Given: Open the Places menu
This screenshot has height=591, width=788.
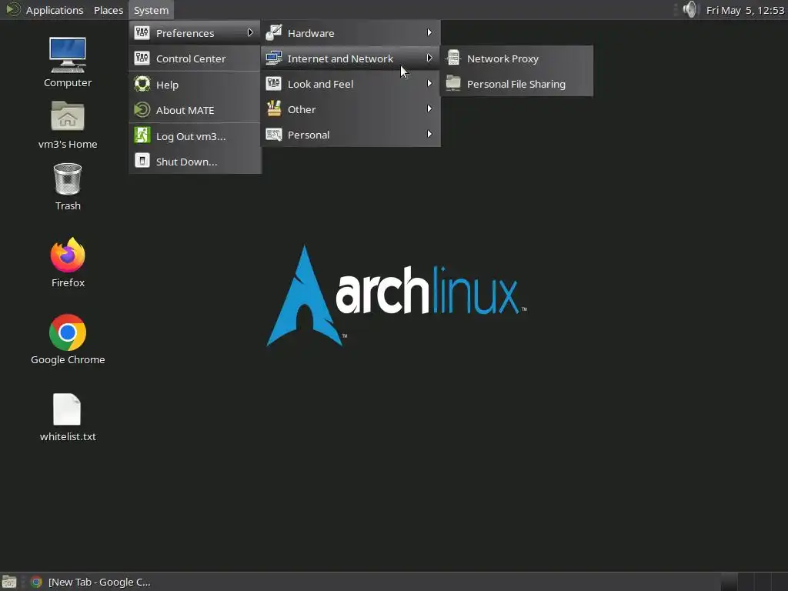Looking at the screenshot, I should (x=109, y=10).
